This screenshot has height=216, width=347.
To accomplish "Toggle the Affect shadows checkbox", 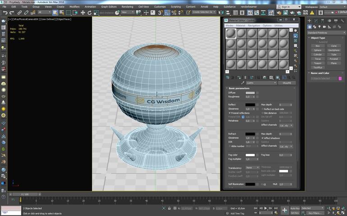I will pos(262,138).
